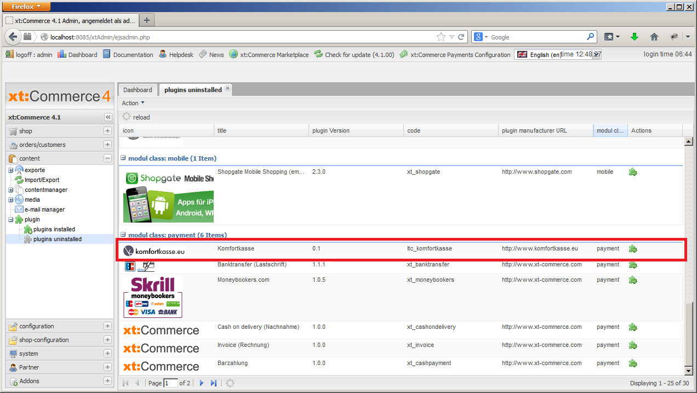Viewport: 697px width, 393px height.
Task: Click install icon for Moneybookers.com row
Action: tap(633, 280)
